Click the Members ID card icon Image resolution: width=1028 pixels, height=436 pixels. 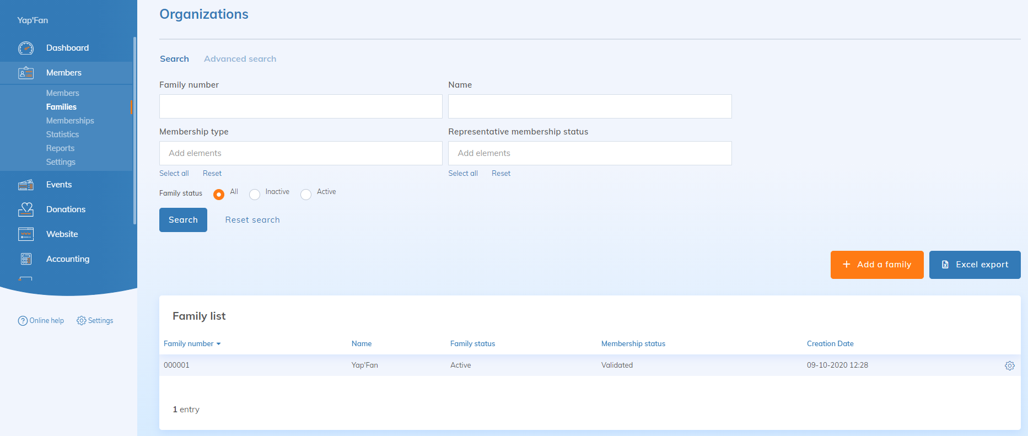[26, 73]
